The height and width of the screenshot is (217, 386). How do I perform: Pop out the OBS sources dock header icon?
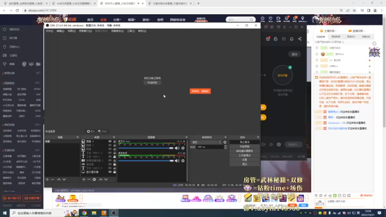coord(114,137)
